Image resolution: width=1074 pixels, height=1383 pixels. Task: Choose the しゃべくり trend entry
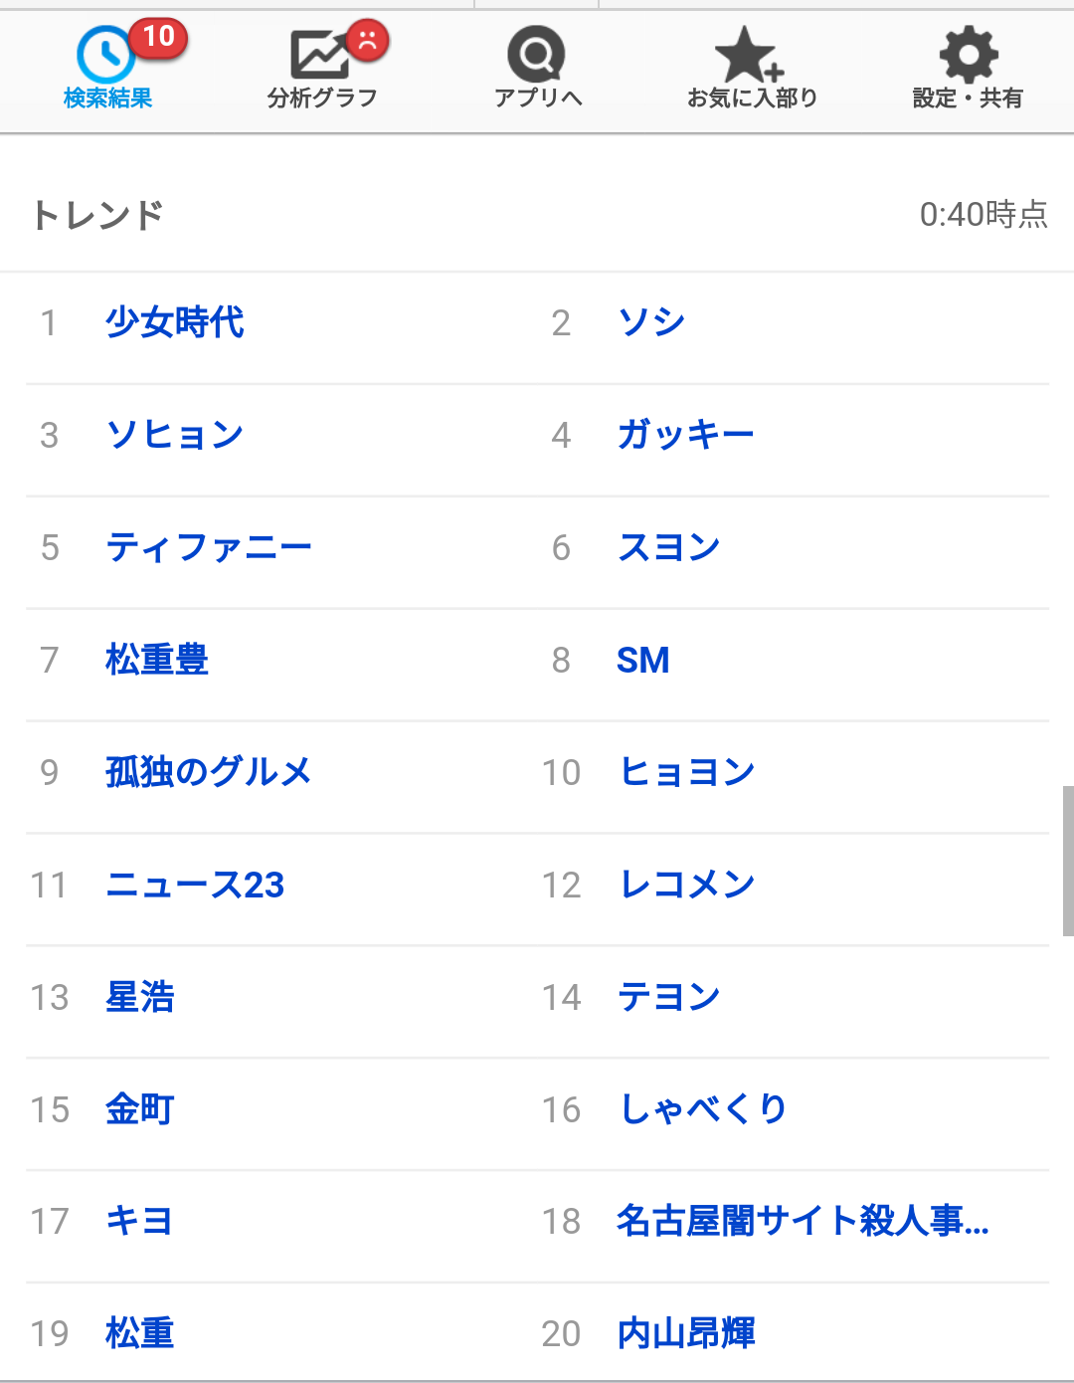(x=702, y=1109)
